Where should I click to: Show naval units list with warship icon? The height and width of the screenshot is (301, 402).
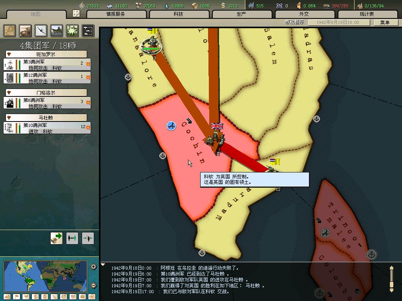(x=57, y=31)
